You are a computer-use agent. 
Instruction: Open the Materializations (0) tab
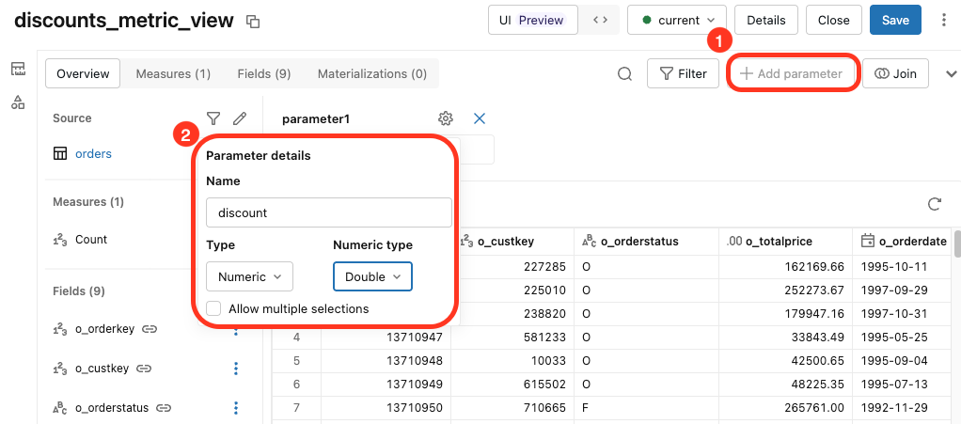coord(372,73)
